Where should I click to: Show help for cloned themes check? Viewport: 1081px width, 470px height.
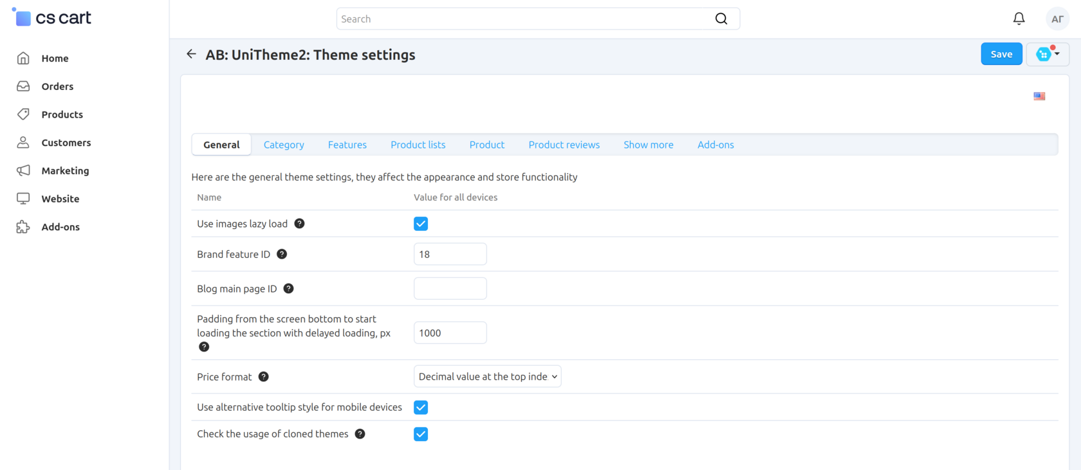[360, 434]
